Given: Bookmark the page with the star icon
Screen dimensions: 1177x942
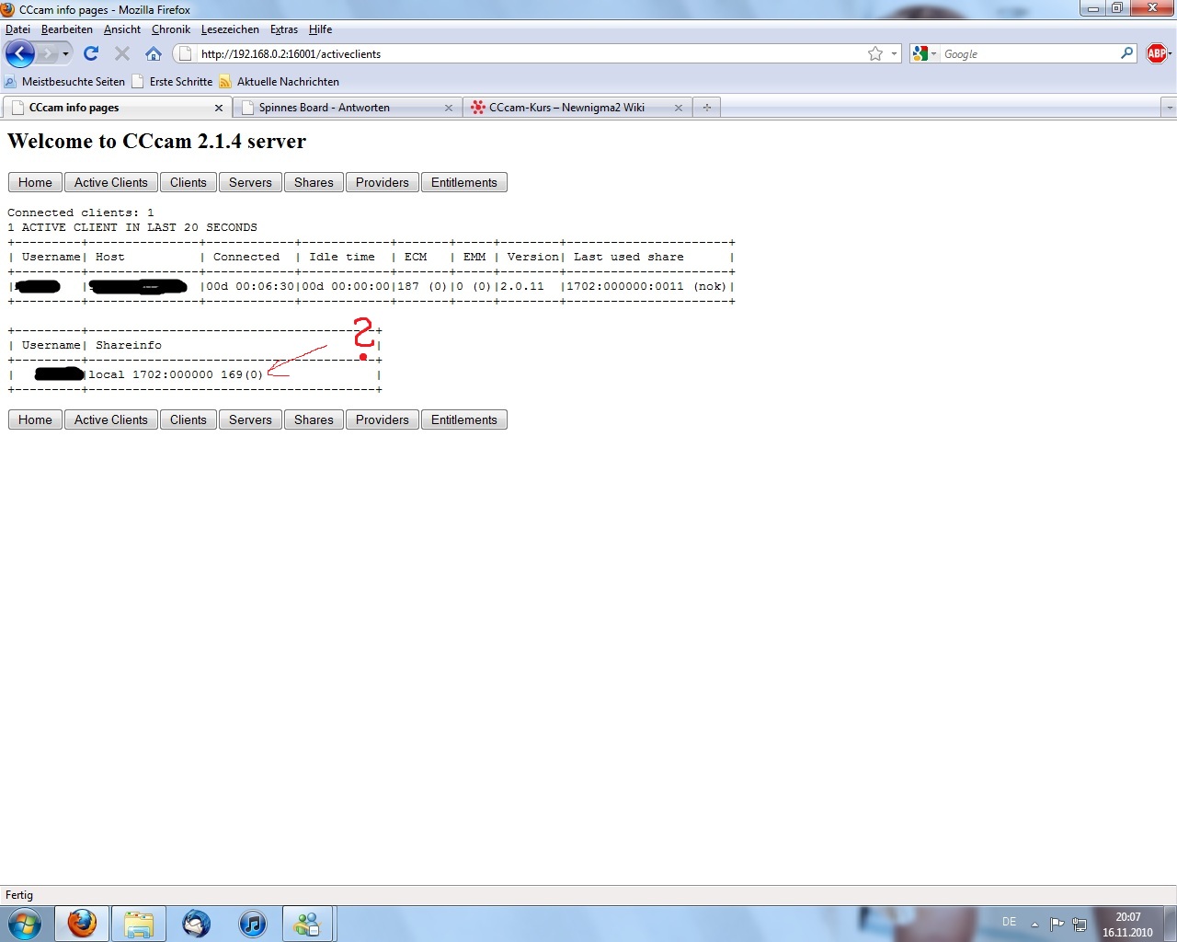Looking at the screenshot, I should [x=874, y=54].
